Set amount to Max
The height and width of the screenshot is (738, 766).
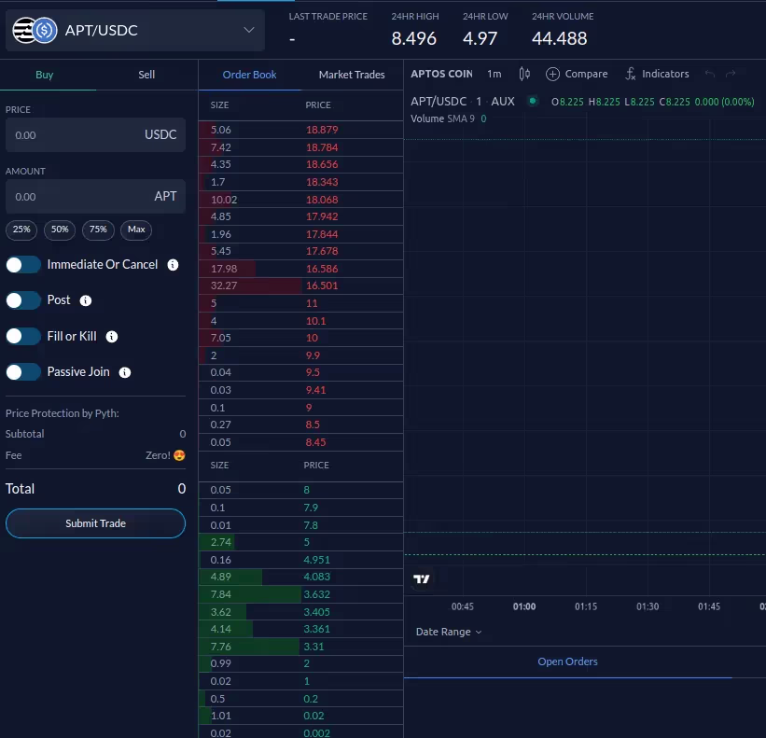[136, 230]
